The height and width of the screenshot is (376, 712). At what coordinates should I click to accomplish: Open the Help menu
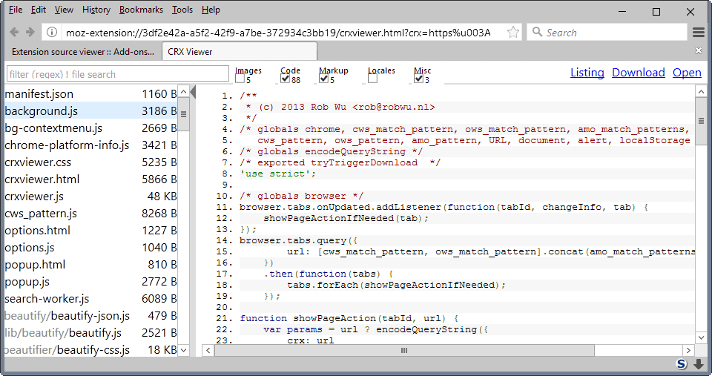coord(211,10)
